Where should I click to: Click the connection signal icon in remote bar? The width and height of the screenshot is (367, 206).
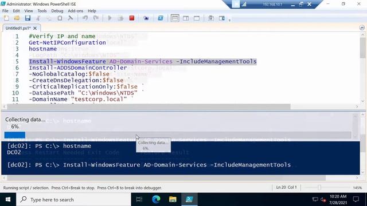244,4
